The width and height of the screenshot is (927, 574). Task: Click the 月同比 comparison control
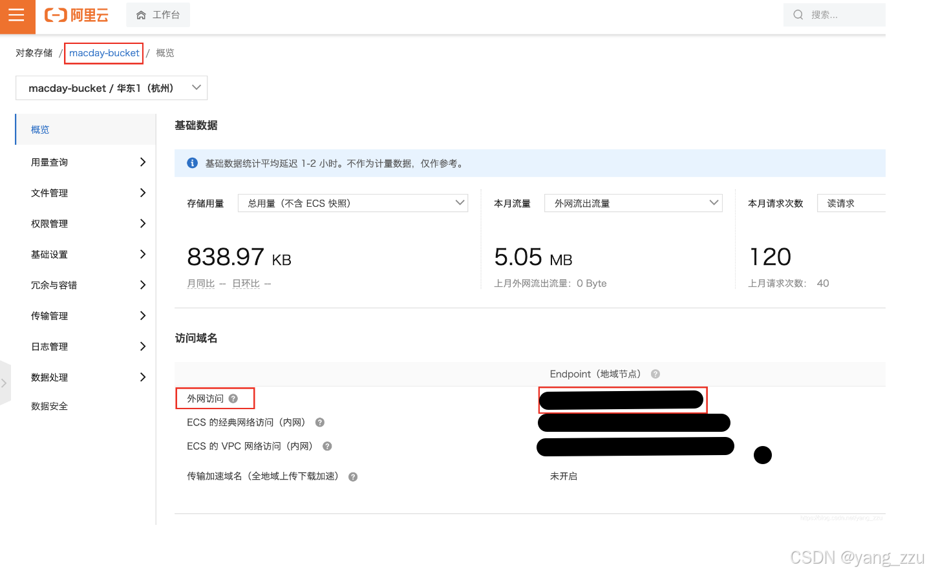(x=200, y=283)
